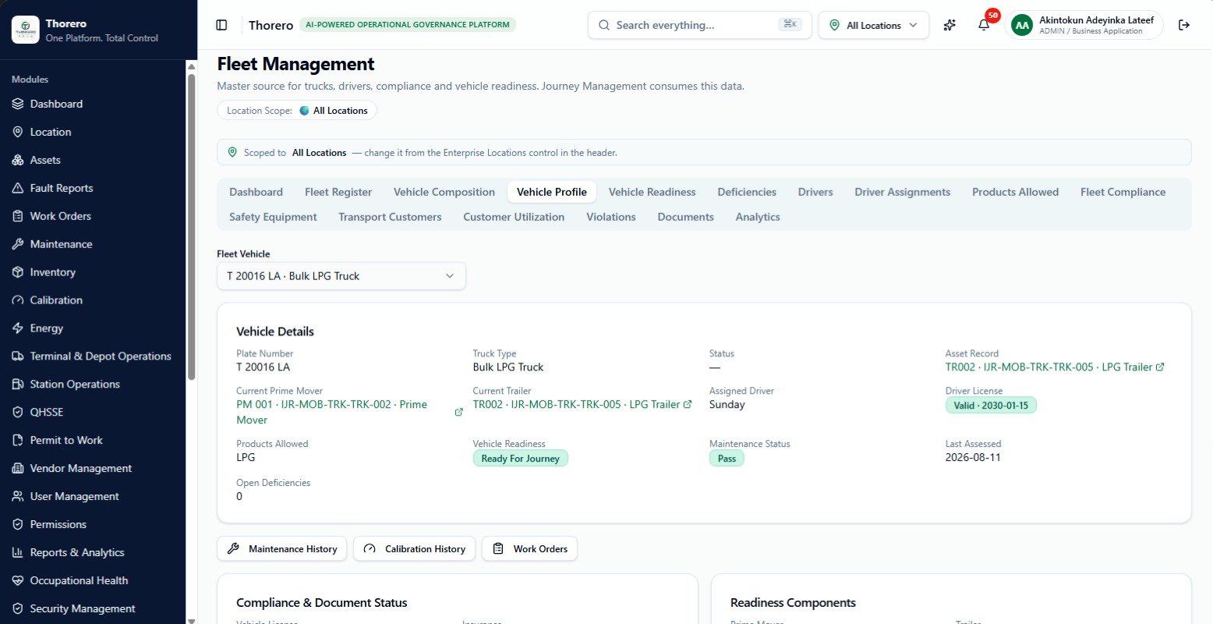This screenshot has width=1213, height=624.
Task: Open the Violations tab
Action: click(611, 217)
